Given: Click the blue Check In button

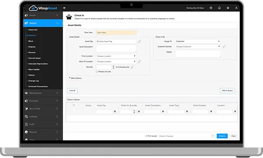Looking at the screenshot, I should click(x=222, y=136).
